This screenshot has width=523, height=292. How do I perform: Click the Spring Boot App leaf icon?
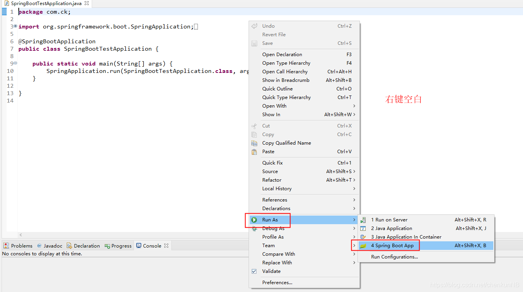(x=363, y=246)
